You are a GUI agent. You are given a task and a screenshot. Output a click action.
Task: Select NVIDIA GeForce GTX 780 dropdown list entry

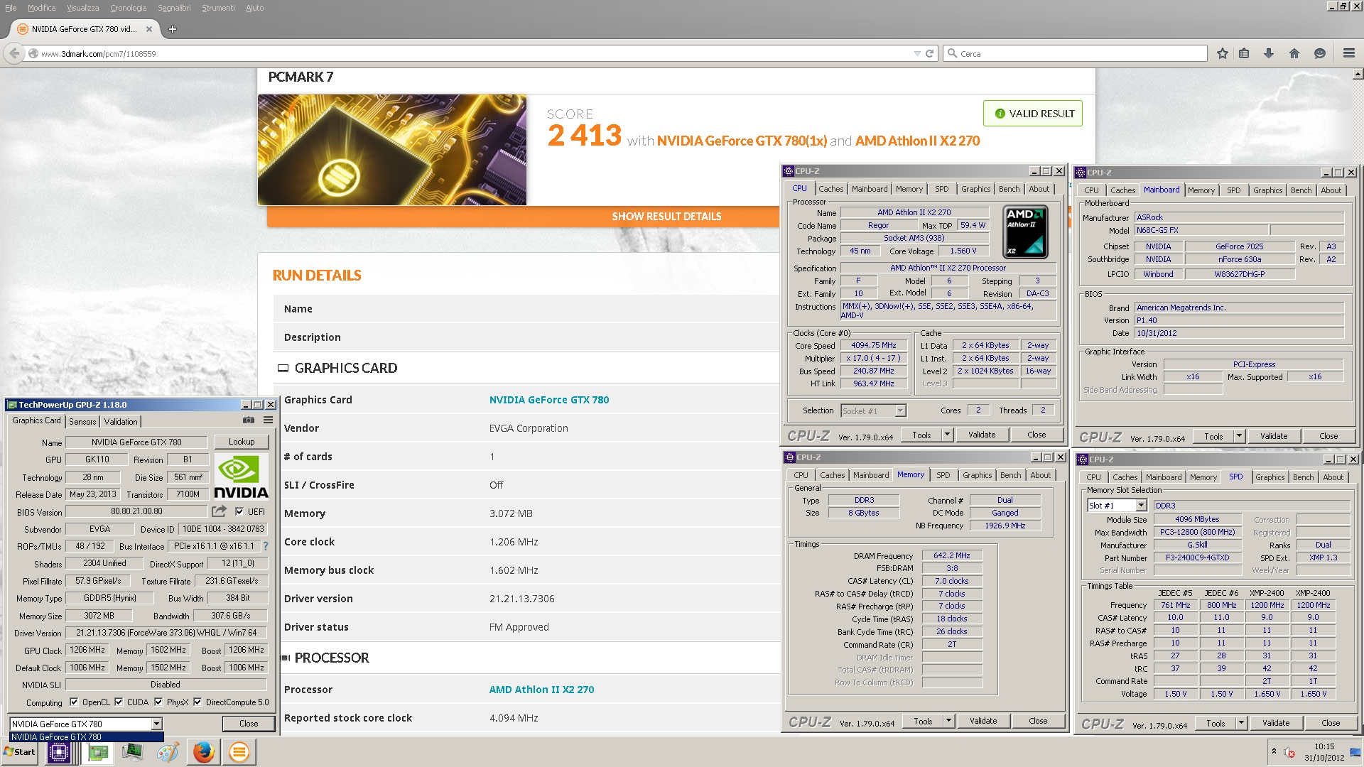point(87,737)
